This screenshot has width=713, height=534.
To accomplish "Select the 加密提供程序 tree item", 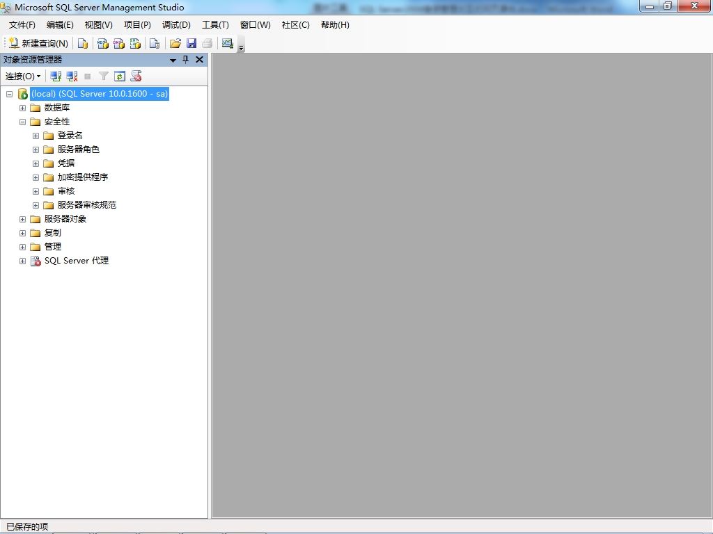I will click(83, 177).
